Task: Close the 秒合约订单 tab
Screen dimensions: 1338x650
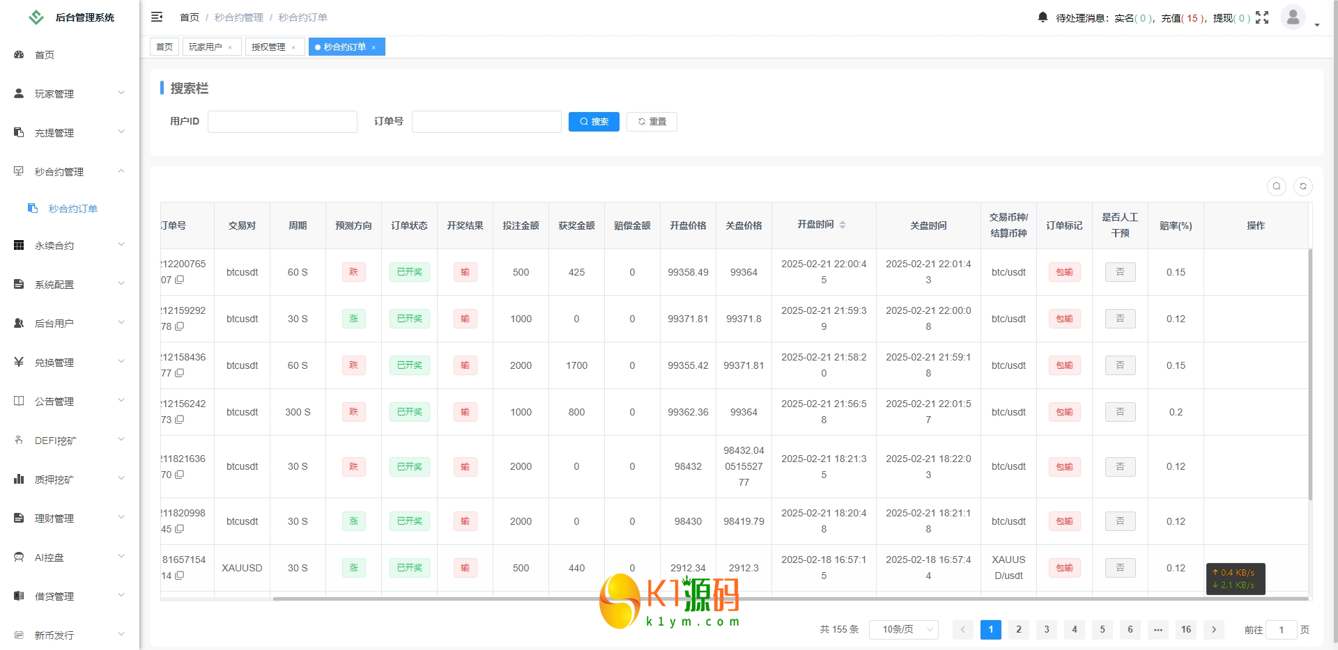Action: (x=374, y=47)
